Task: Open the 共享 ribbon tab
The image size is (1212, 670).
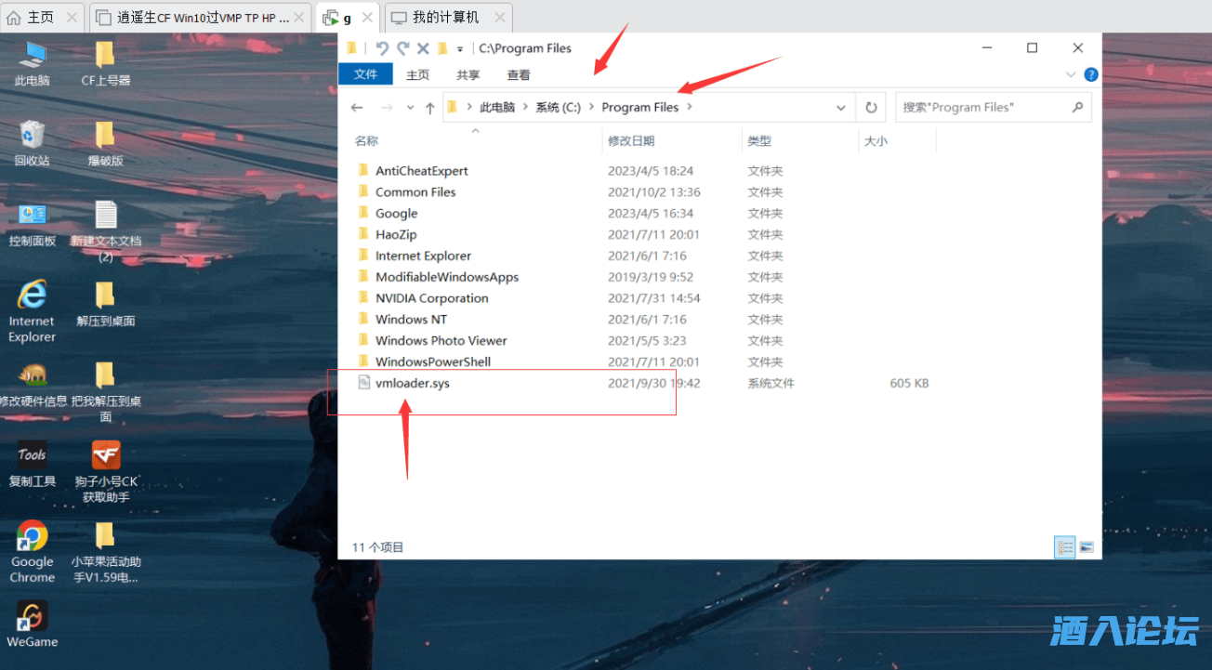Action: tap(468, 75)
